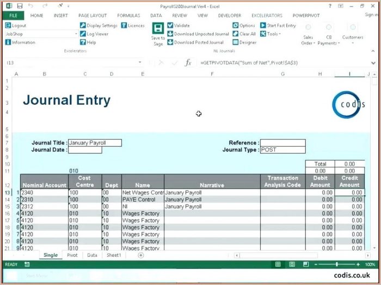The image size is (381, 285).
Task: Open the Information icon
Action: [x=8, y=42]
